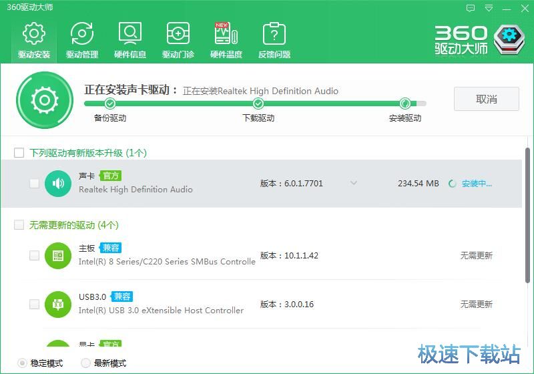Select the 最新模式 radio button
The height and width of the screenshot is (374, 534).
pos(85,363)
